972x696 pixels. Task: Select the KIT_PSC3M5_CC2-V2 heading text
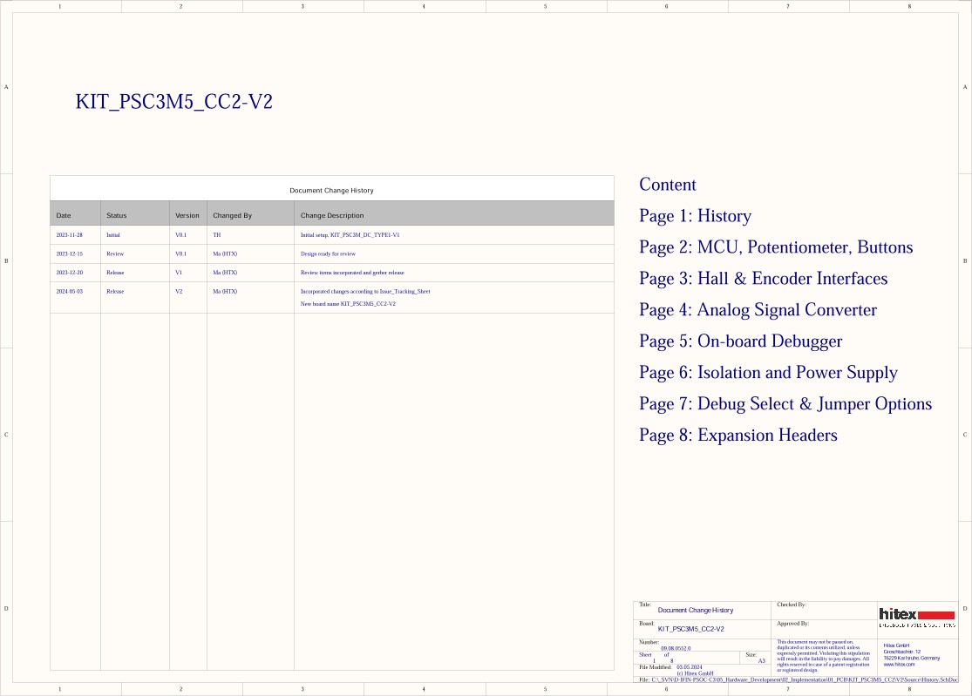point(174,102)
